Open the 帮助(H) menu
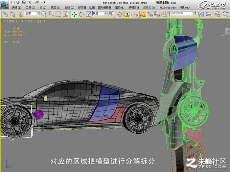The height and width of the screenshot is (172, 230). (x=185, y=8)
